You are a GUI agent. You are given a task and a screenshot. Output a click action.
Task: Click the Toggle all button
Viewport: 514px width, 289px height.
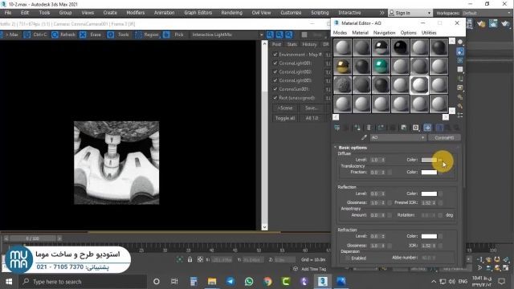[285, 118]
